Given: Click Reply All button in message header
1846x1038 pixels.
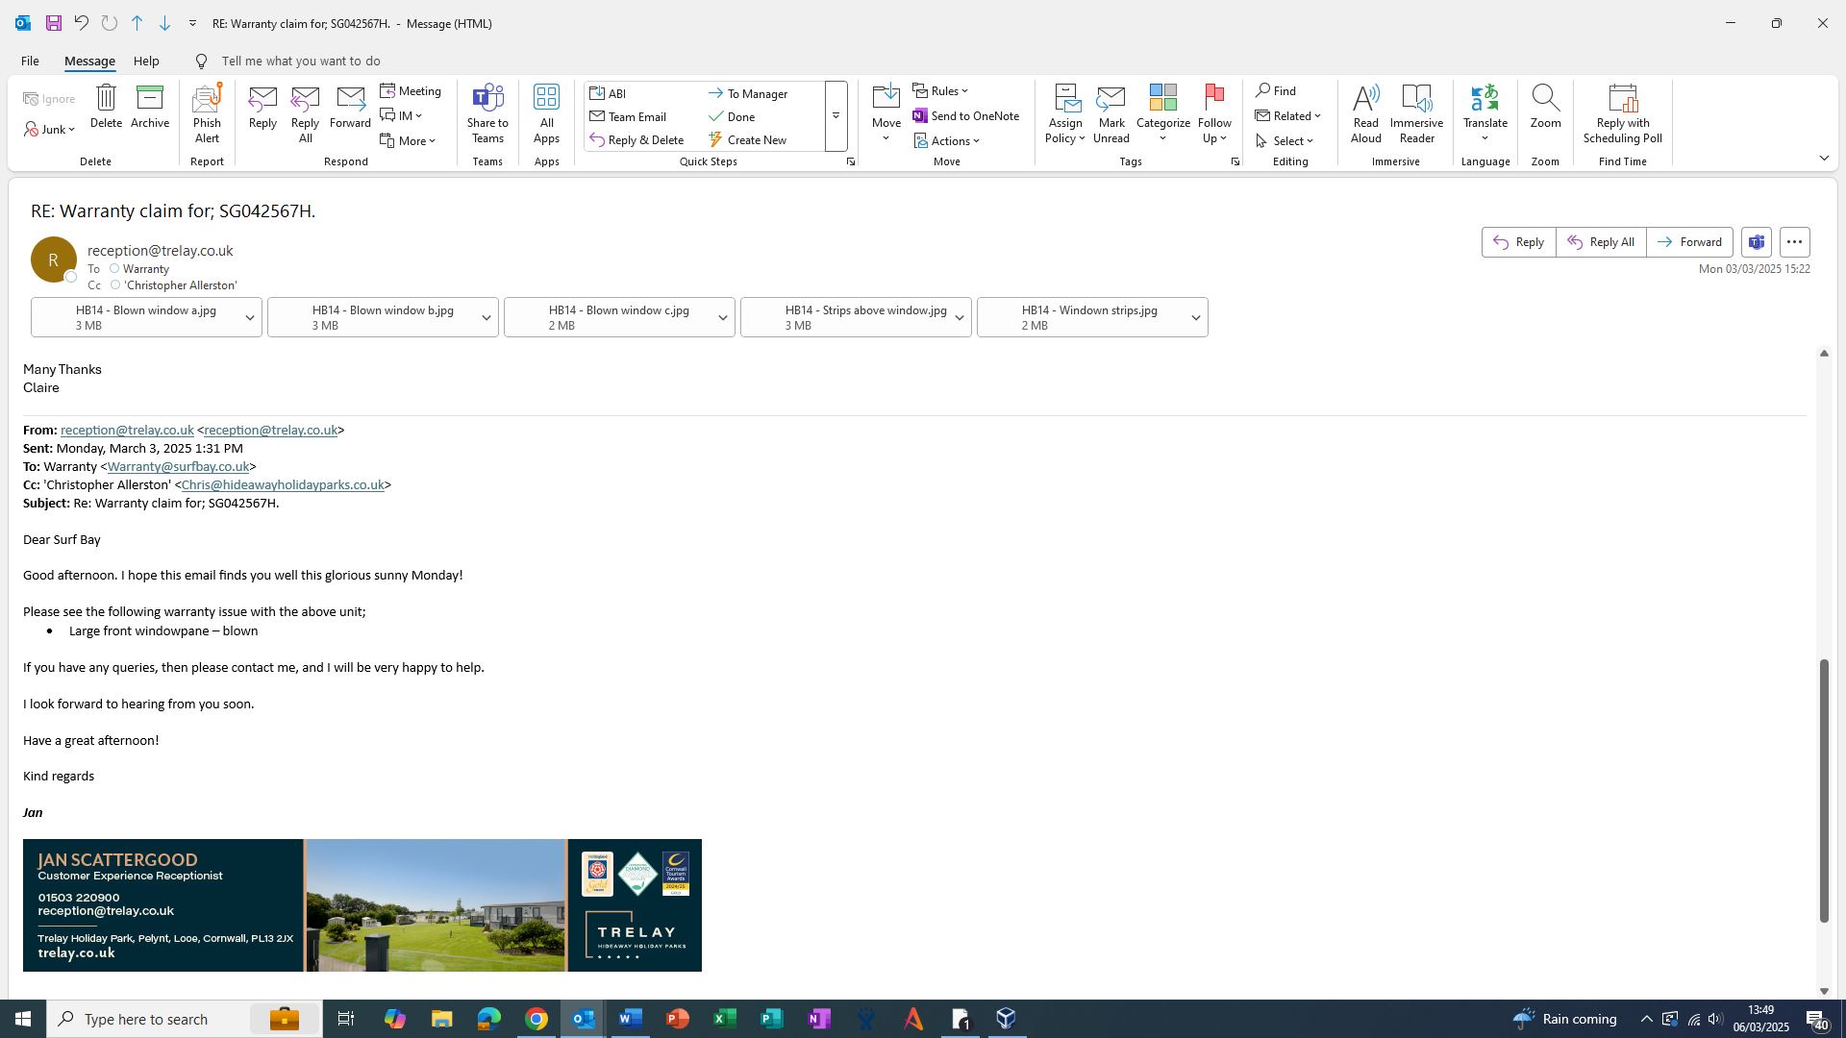Looking at the screenshot, I should (x=1601, y=242).
